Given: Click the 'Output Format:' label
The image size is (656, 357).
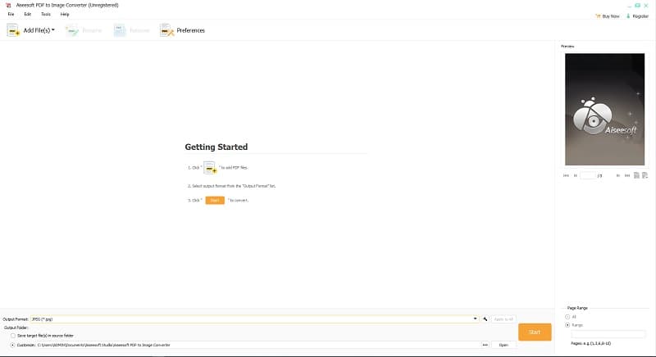Looking at the screenshot, I should pos(16,319).
